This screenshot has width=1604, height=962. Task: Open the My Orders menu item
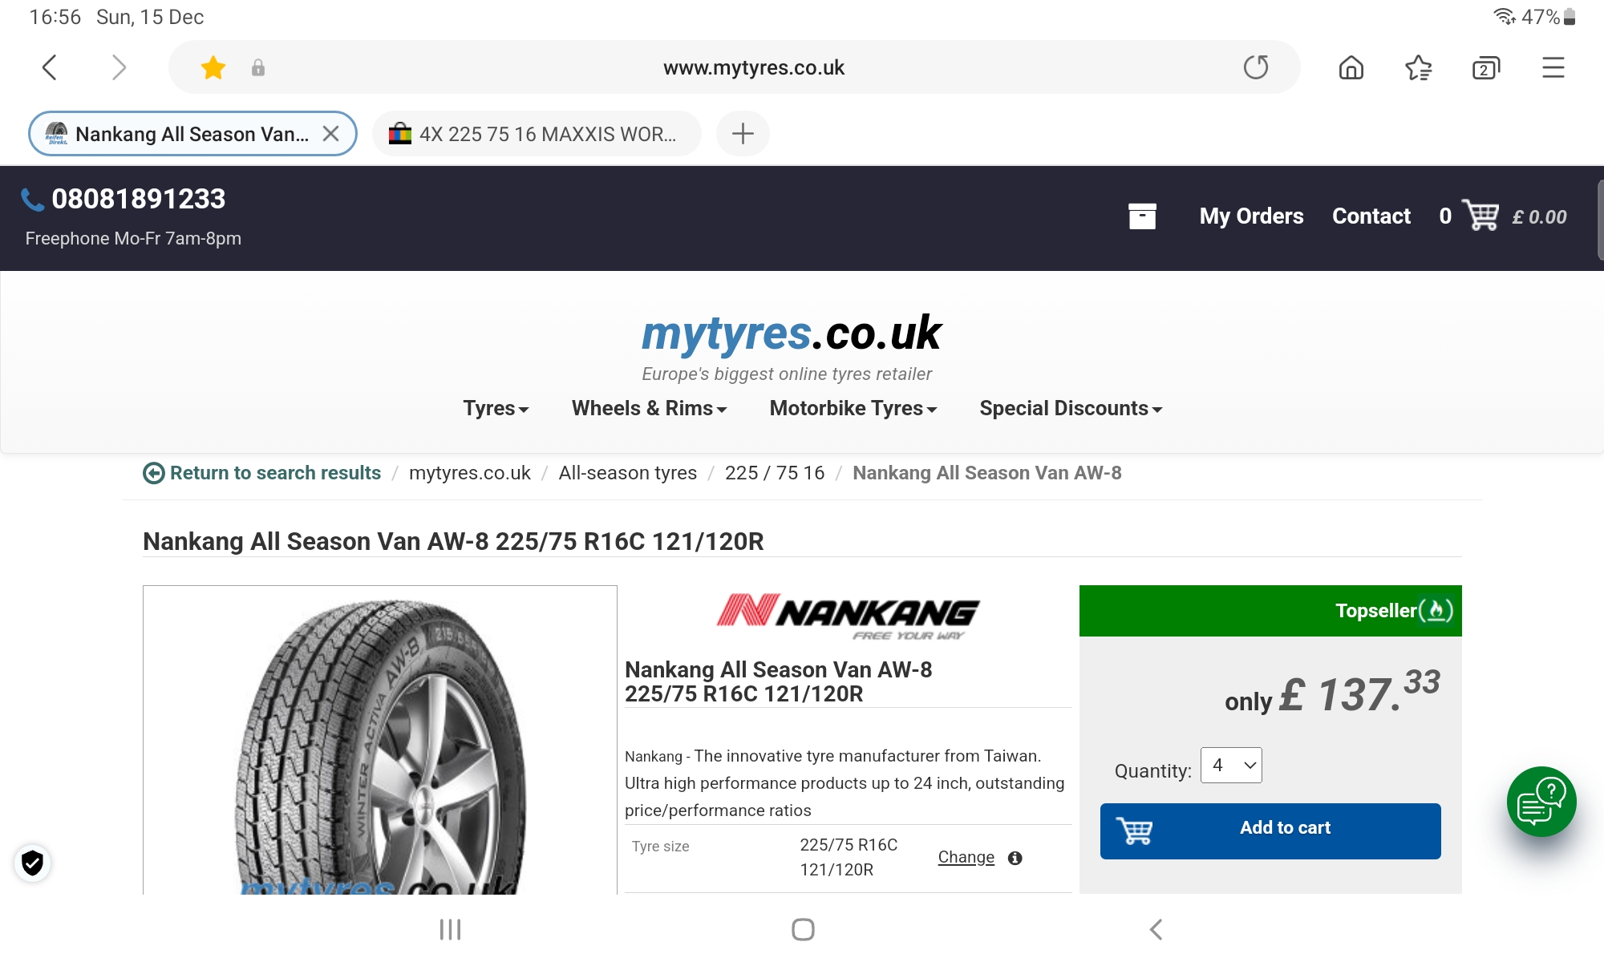click(1251, 216)
